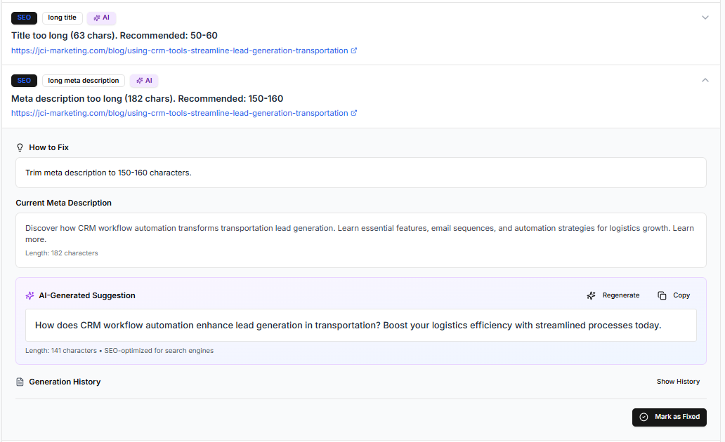Click the document icon beside Generation History
The height and width of the screenshot is (442, 725).
(20, 382)
